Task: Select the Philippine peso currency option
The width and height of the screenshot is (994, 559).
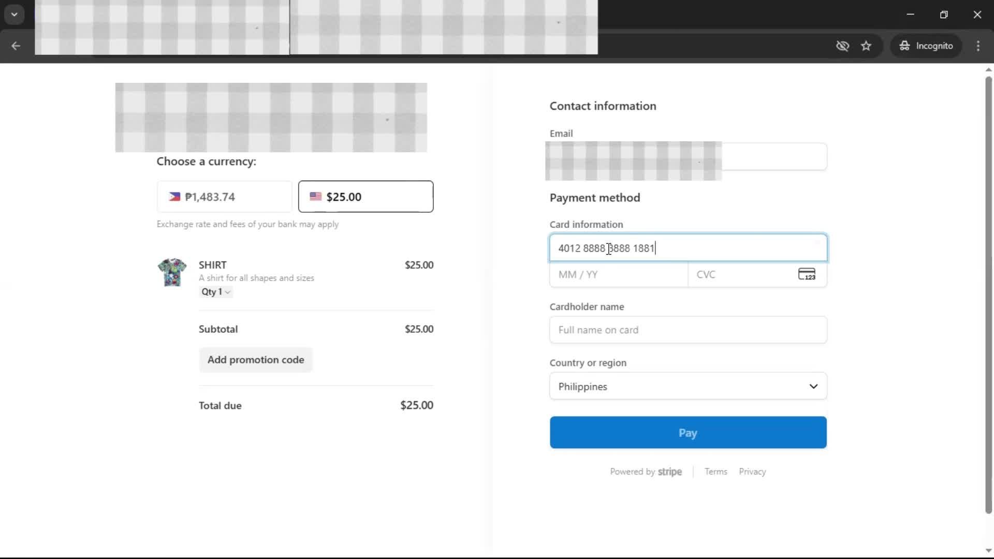Action: tap(224, 197)
